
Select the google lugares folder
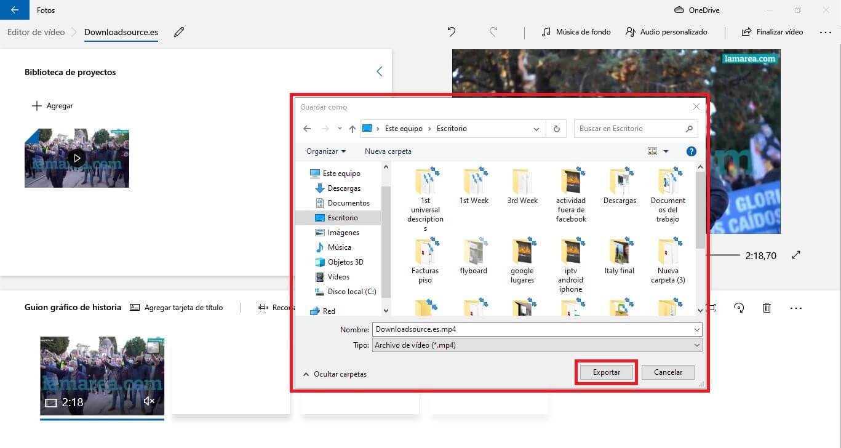522,261
